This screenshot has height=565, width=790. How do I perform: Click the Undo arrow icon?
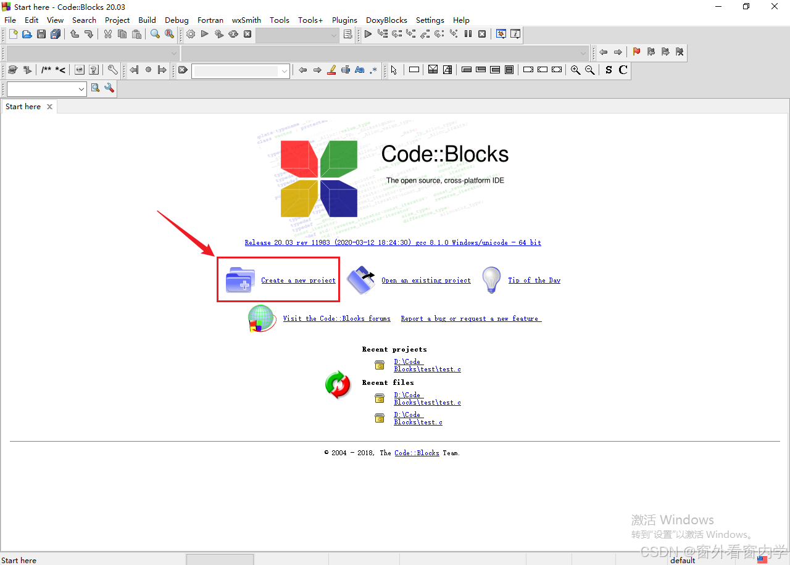75,35
